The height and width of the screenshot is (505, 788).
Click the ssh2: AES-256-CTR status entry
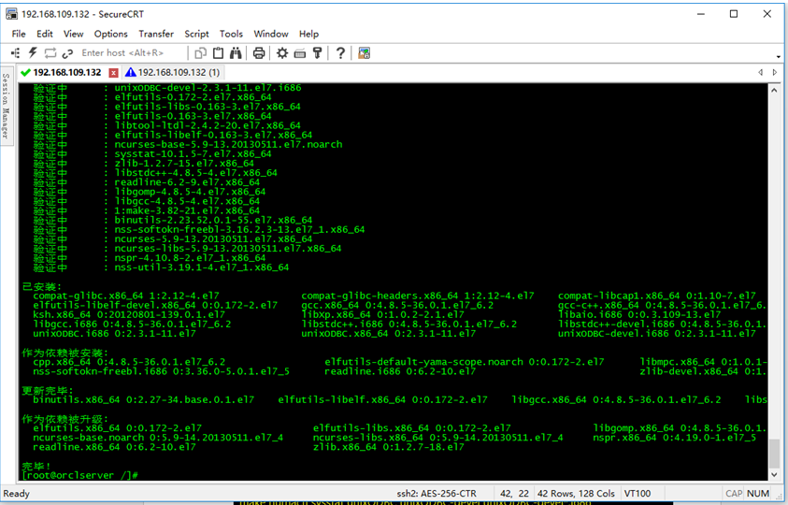tap(437, 494)
